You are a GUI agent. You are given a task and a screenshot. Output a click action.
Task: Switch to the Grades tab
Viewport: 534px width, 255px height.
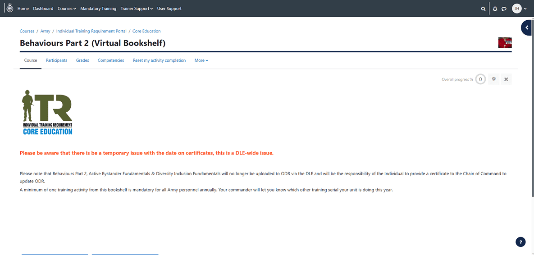82,60
